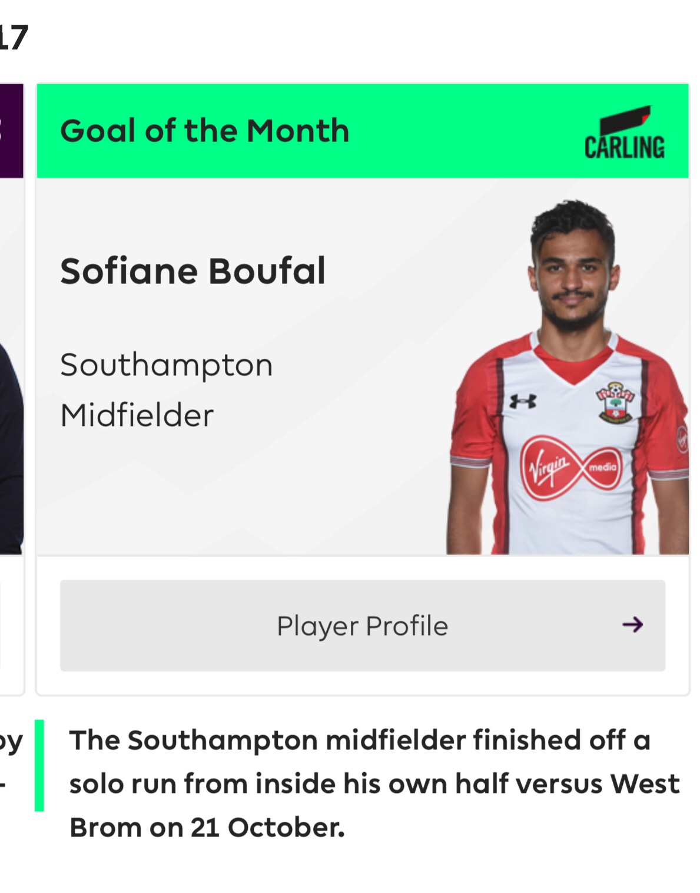The height and width of the screenshot is (893, 700).
Task: Click the green bar beside the description
Action: click(39, 765)
